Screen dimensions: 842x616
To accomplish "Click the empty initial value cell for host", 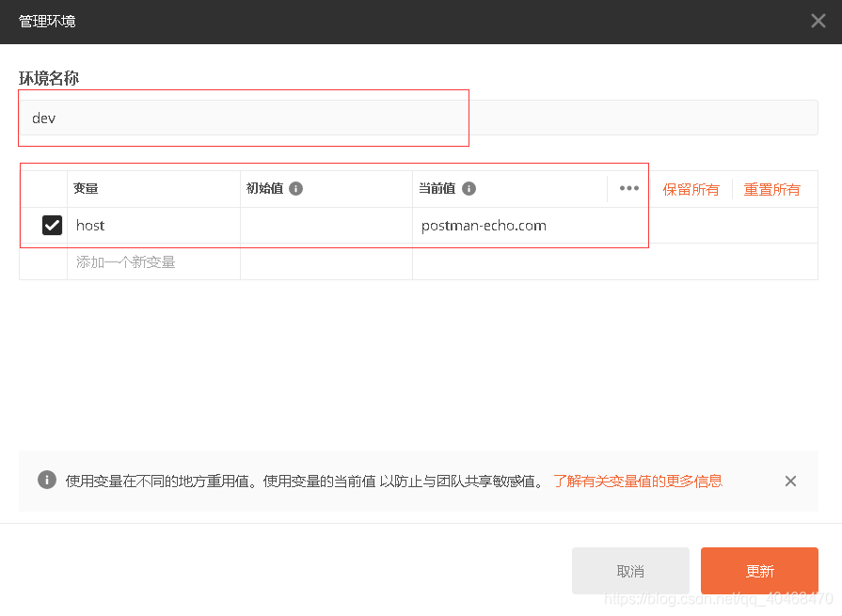I will pyautogui.click(x=326, y=226).
